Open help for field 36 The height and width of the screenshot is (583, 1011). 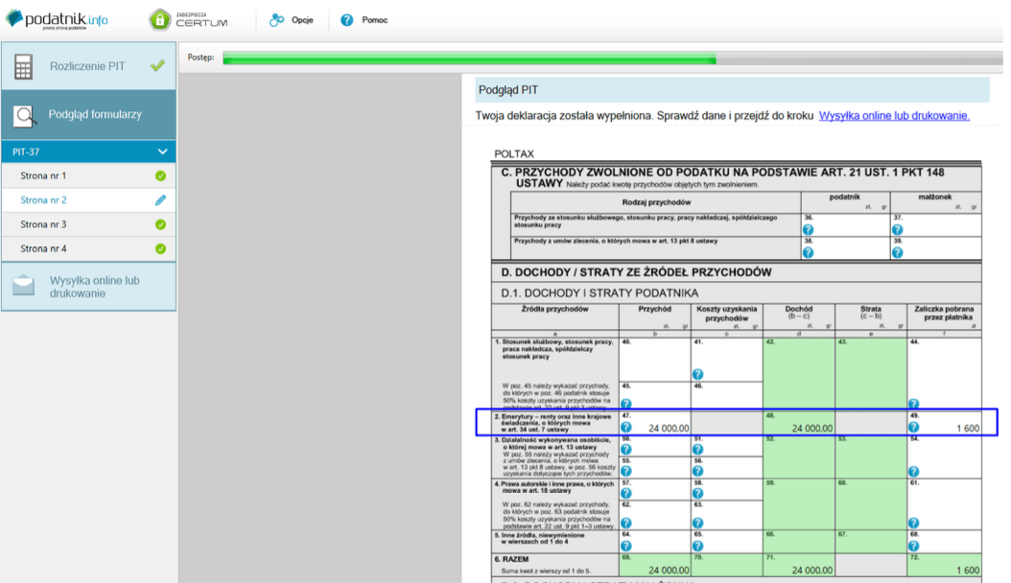point(808,230)
